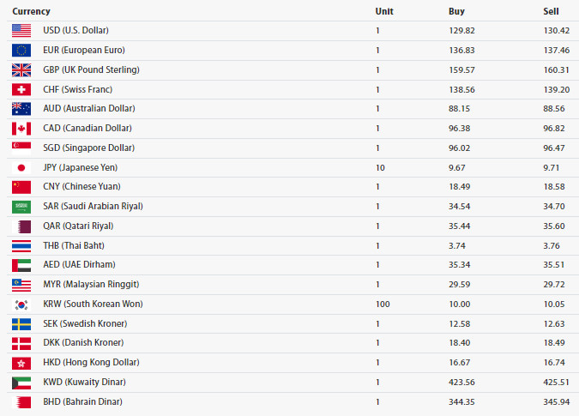Click the Swiss flag icon
Screen dimensions: 579x416
[x=21, y=89]
